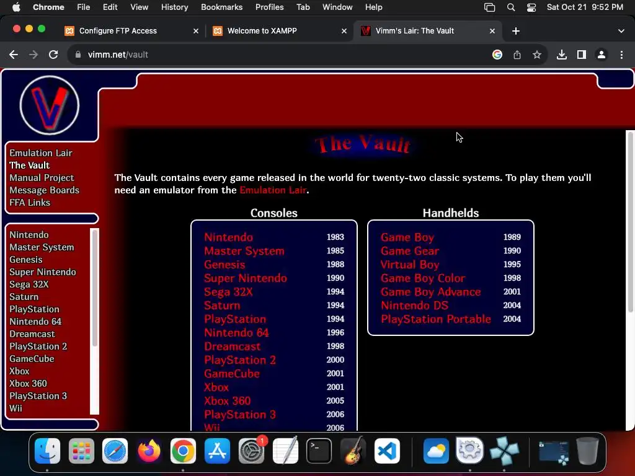Open Launchpad from the dock
This screenshot has width=635, height=476.
tap(81, 451)
